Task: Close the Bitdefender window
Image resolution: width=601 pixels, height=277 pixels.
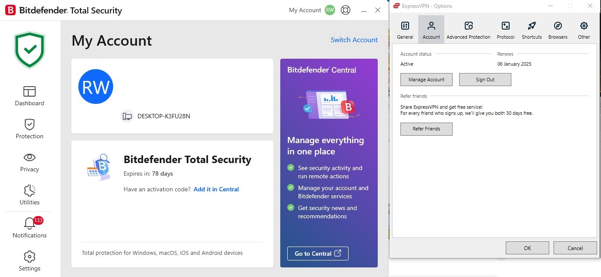Action: (x=378, y=10)
